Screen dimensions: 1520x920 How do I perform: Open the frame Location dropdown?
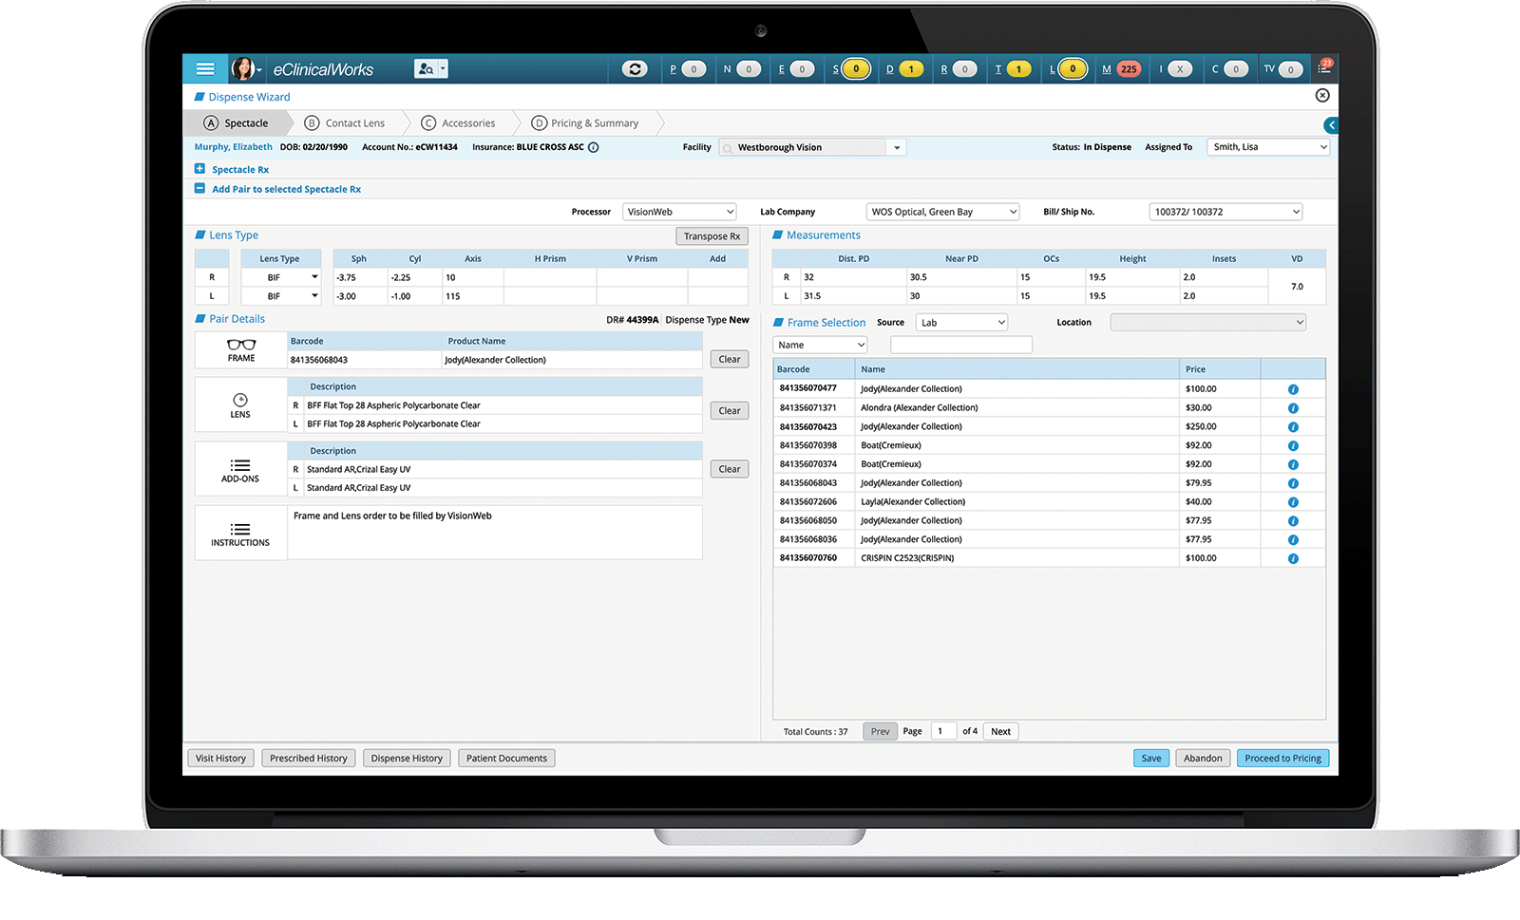[1208, 323]
